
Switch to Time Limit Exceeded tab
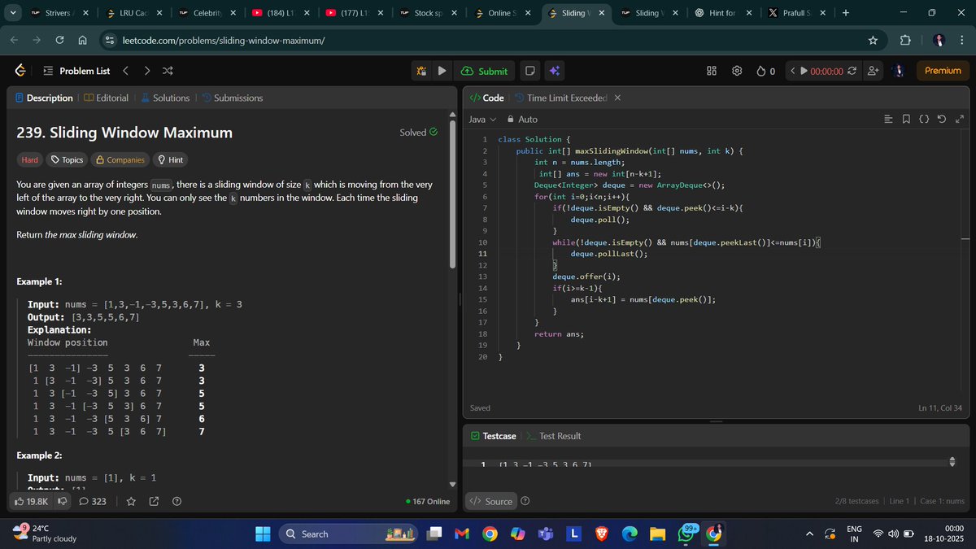tap(560, 98)
